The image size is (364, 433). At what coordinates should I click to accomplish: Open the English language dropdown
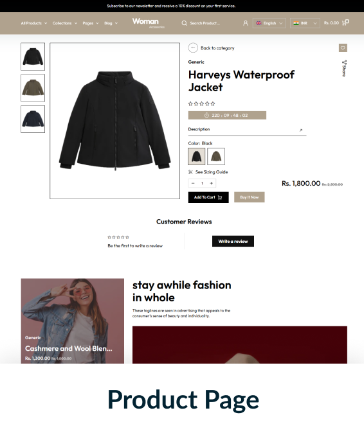(x=269, y=23)
